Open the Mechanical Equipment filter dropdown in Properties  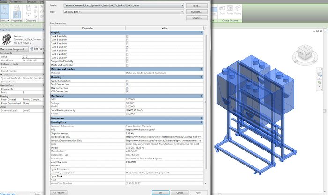click(x=27, y=49)
